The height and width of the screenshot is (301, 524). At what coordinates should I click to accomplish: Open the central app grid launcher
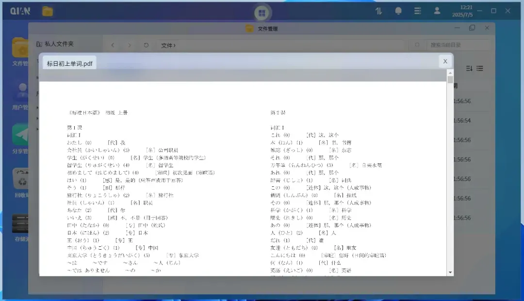coord(262,13)
